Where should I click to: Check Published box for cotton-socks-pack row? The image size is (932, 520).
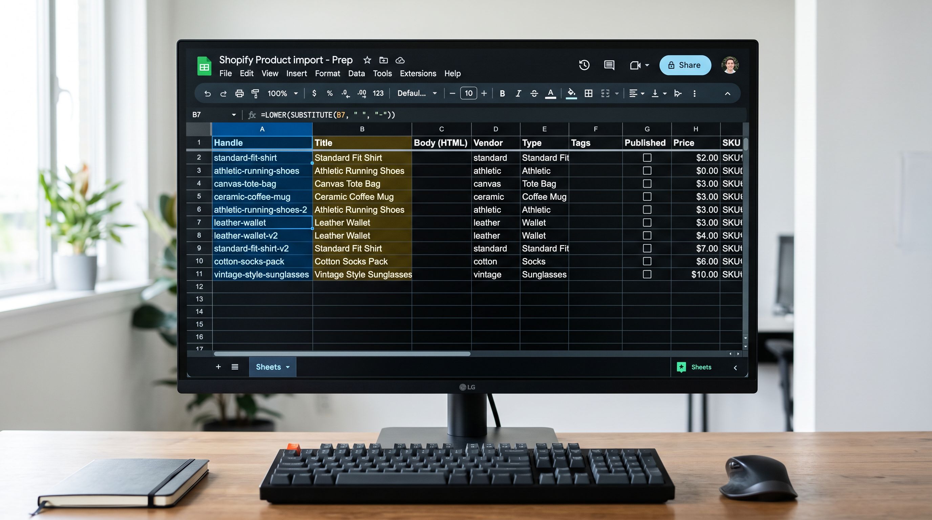(x=647, y=261)
